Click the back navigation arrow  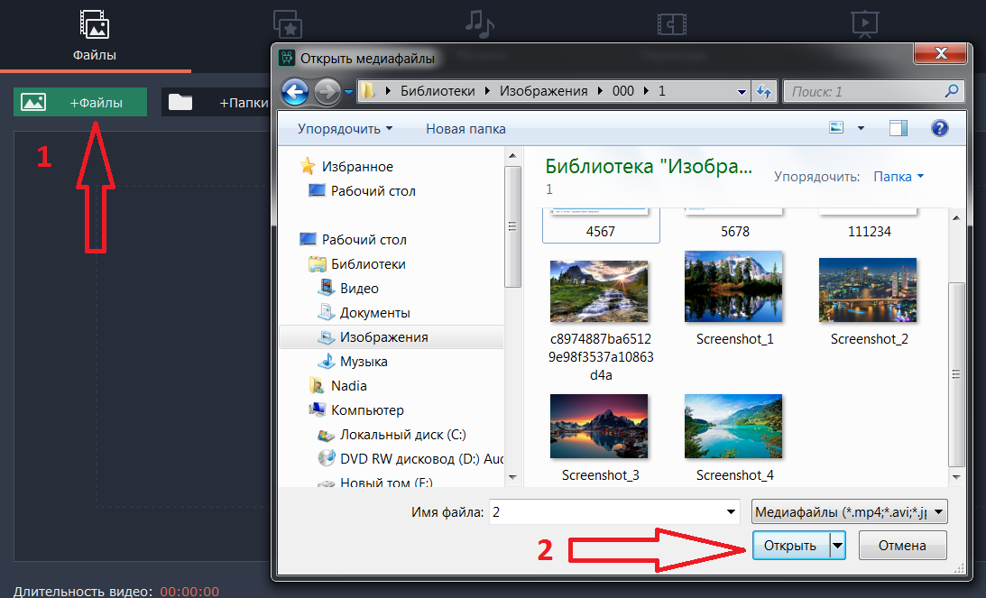[295, 91]
